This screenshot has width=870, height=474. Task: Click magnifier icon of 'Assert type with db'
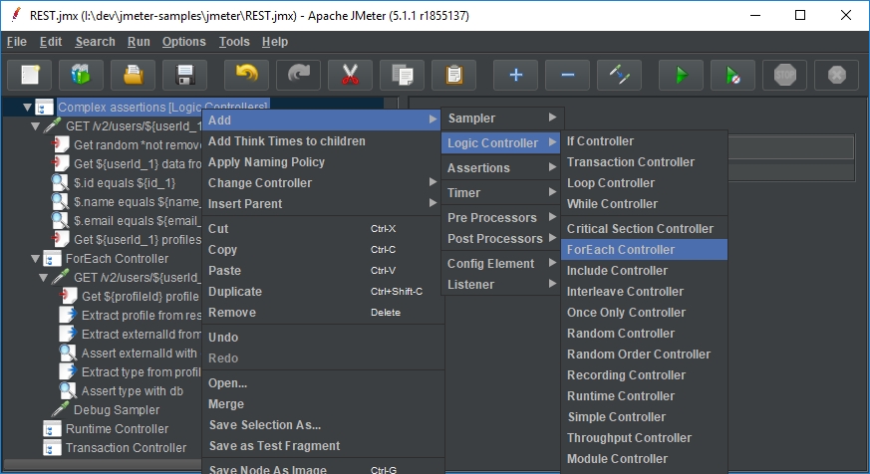[68, 390]
